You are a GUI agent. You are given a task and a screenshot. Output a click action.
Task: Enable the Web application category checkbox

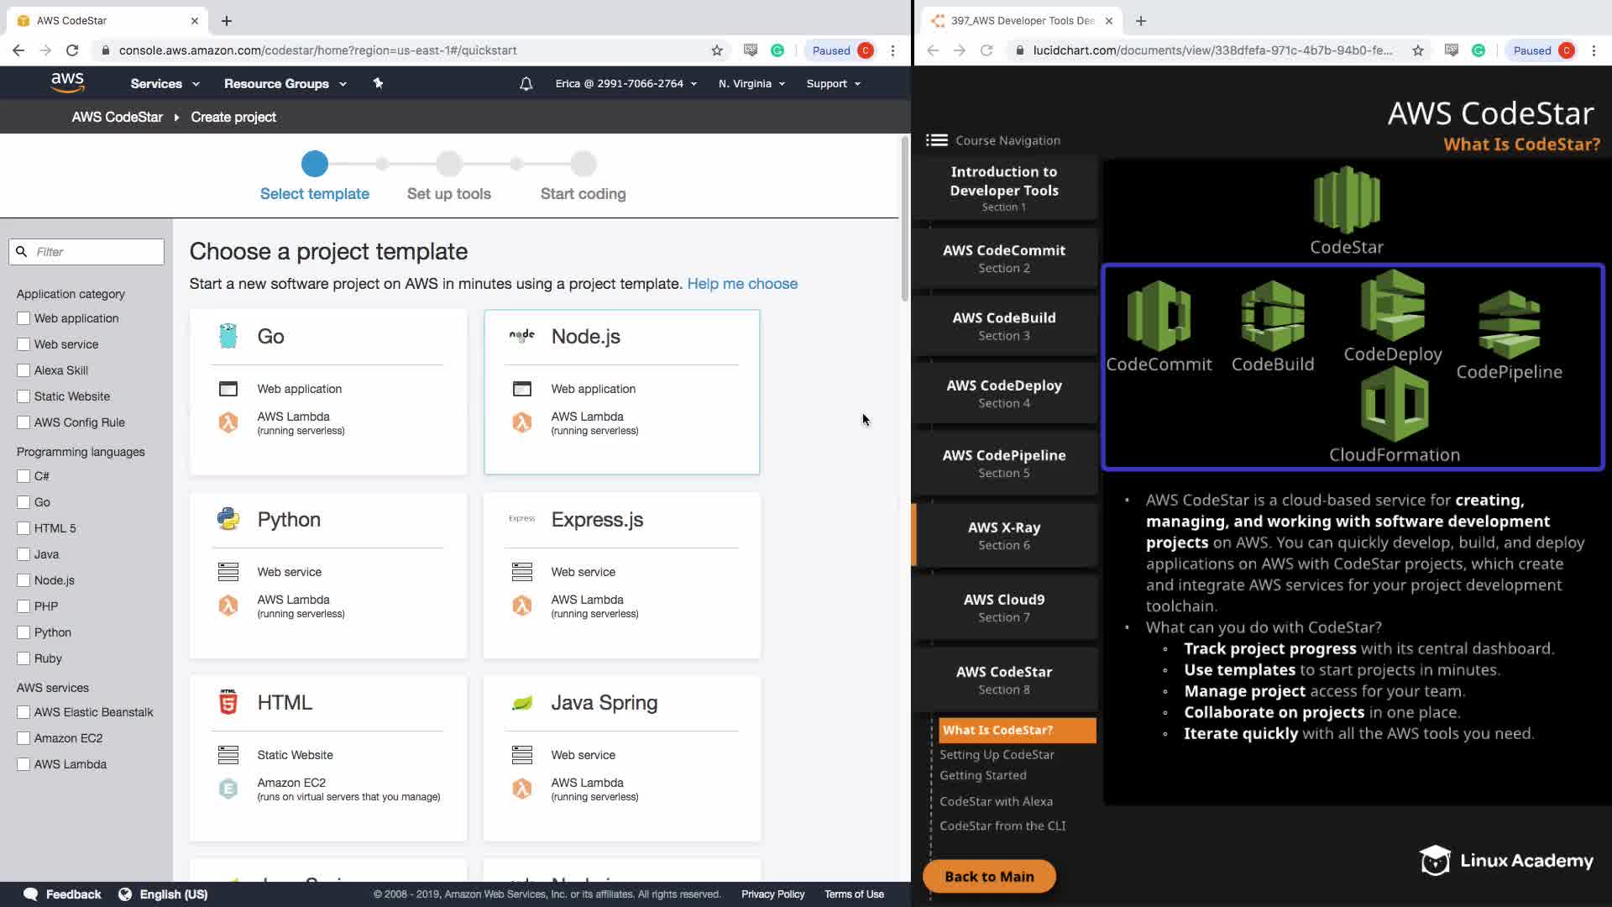[24, 318]
